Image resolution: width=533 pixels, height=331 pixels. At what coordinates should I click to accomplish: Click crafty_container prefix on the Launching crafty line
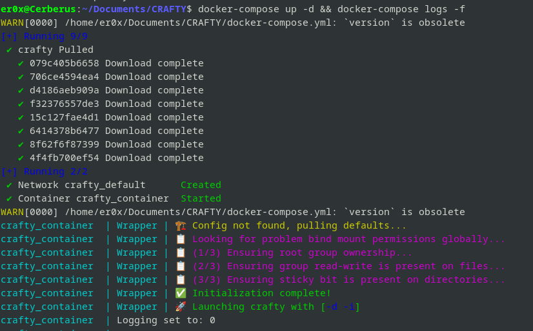47,307
